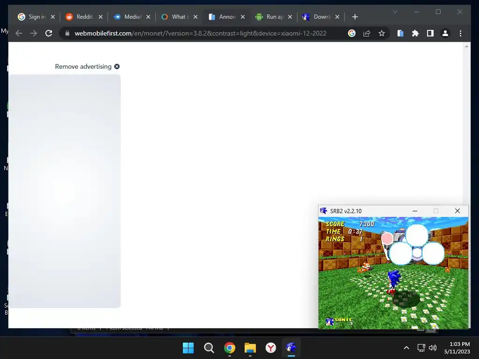Close the Media tab
The height and width of the screenshot is (359, 479).
click(148, 17)
